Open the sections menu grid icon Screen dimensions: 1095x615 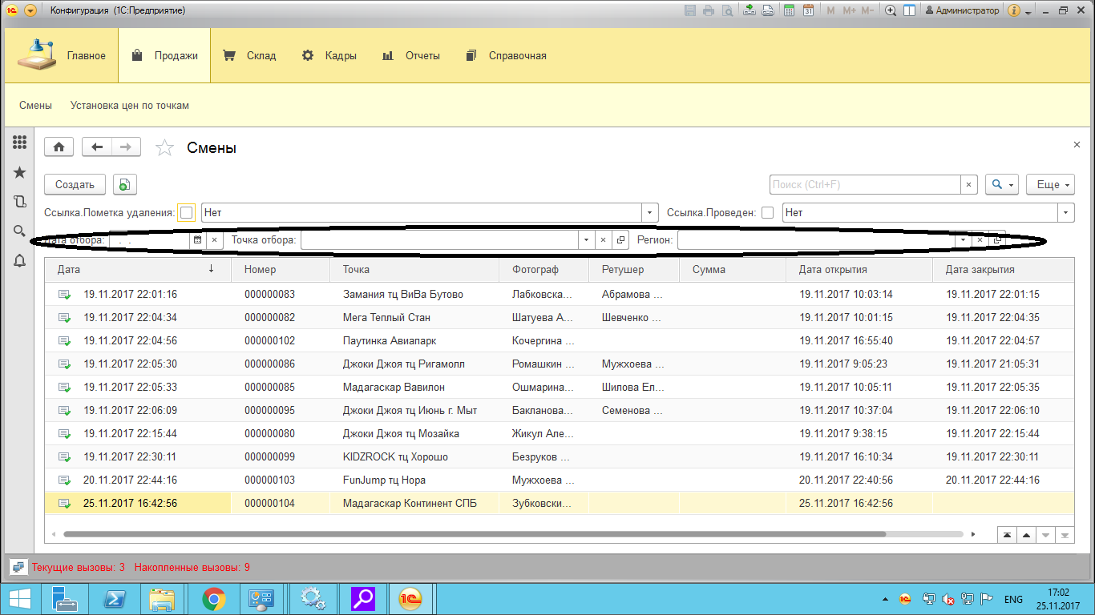point(20,143)
